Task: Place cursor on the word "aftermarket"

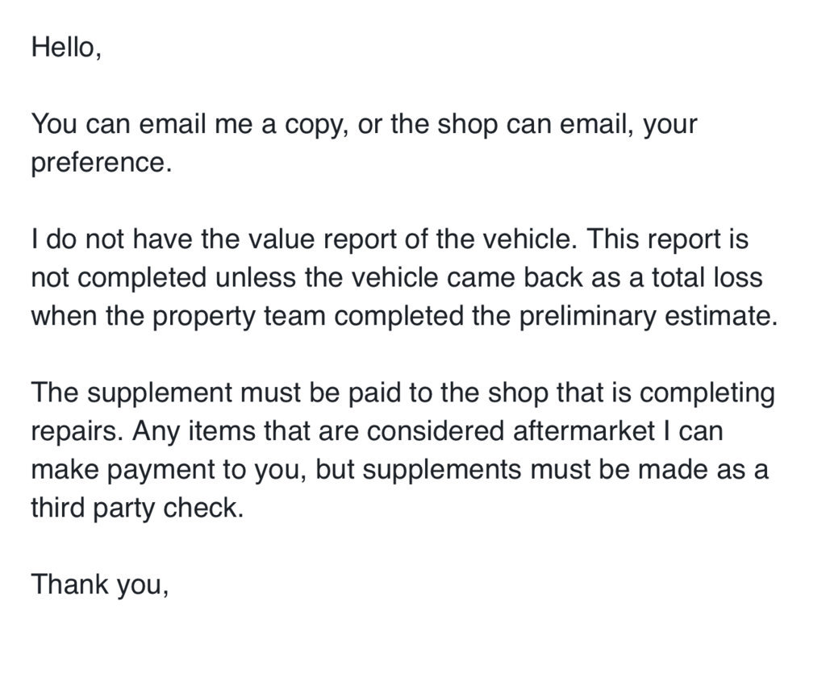Action: click(x=584, y=431)
